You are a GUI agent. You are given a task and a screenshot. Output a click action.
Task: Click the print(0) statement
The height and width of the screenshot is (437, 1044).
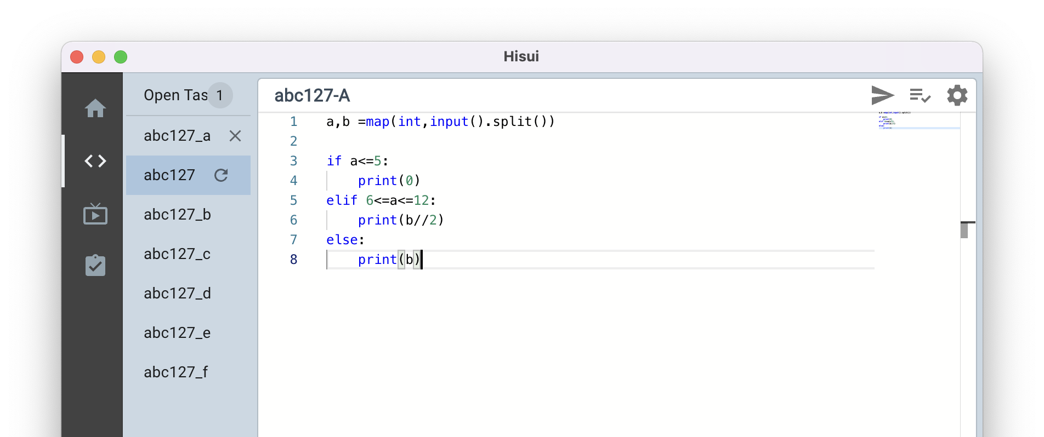tap(389, 181)
